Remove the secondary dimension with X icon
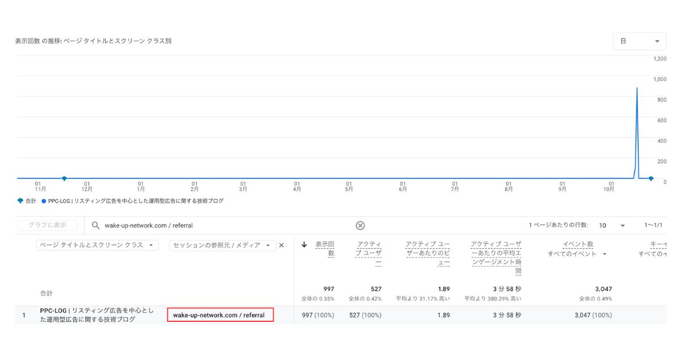The width and height of the screenshot is (680, 357). click(x=281, y=245)
